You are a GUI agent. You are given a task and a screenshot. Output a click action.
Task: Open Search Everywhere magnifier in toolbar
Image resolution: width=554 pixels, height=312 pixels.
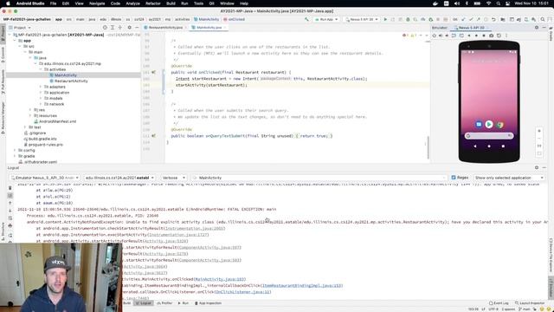click(x=543, y=19)
